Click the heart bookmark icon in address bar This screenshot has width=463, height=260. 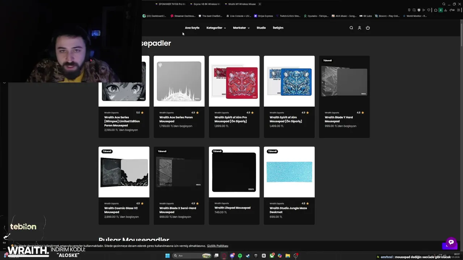pos(429,10)
